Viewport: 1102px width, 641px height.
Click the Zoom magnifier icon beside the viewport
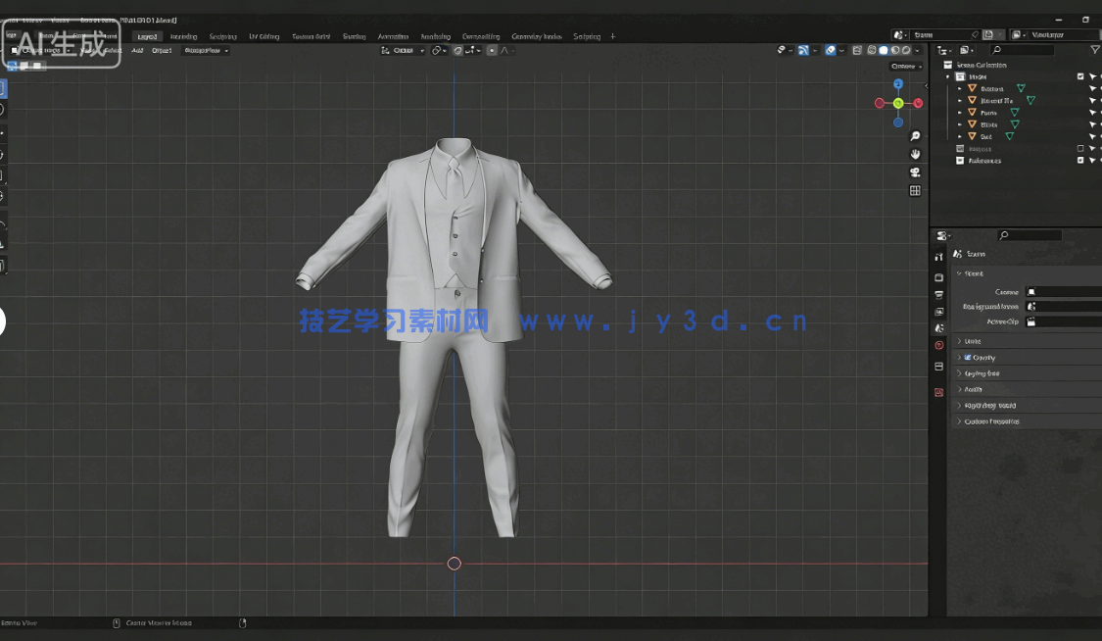[915, 135]
